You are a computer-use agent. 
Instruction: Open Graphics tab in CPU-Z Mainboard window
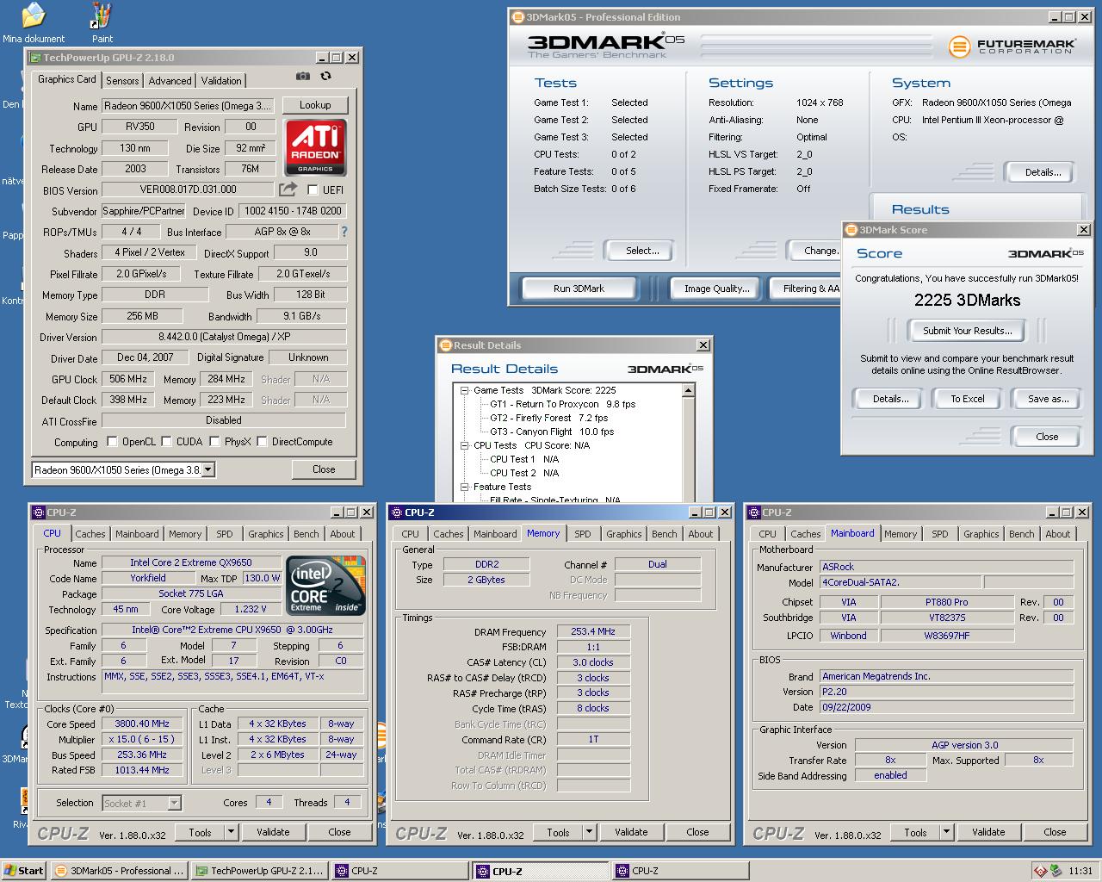[981, 534]
